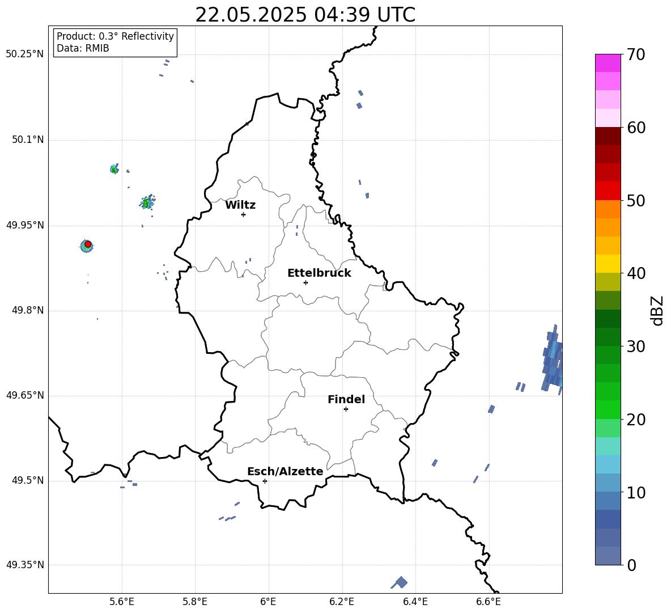Click the 49.35°N latitude tick label
The image size is (671, 613).
point(25,565)
